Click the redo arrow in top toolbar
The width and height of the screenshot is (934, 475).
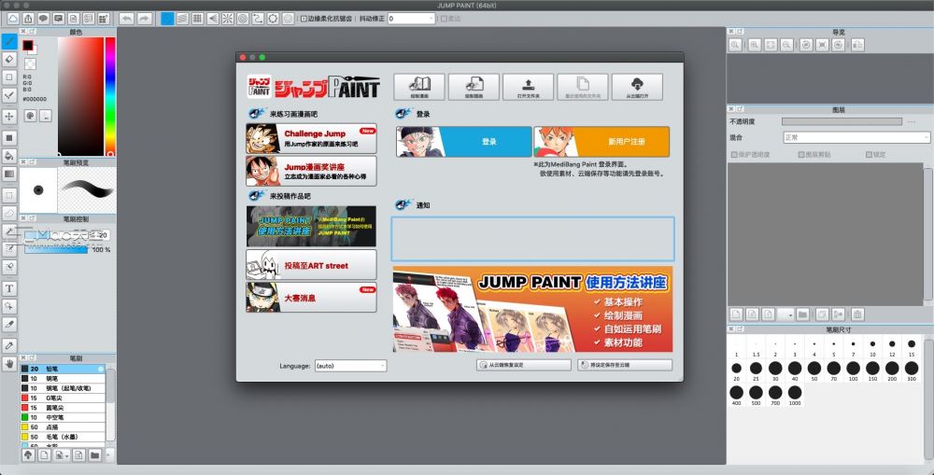144,19
